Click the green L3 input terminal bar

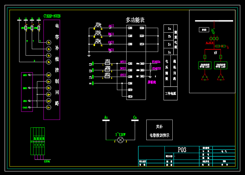(93, 77)
